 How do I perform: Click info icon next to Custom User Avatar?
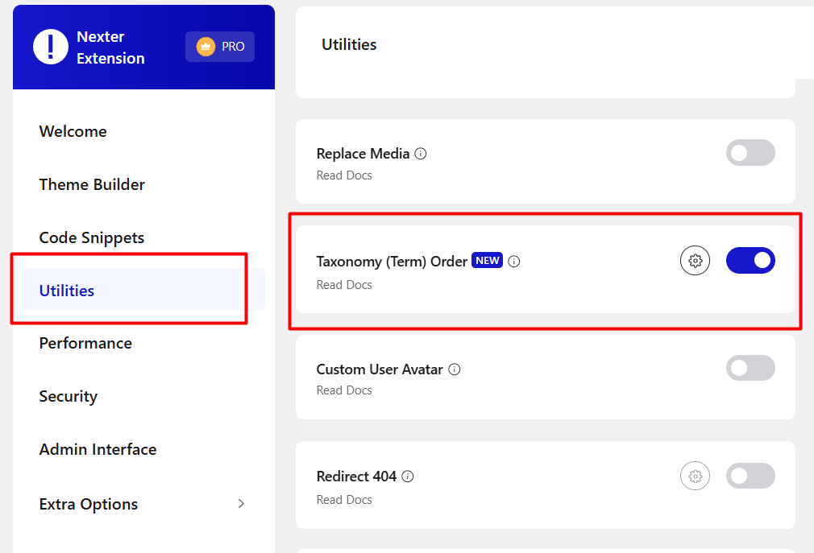(455, 369)
